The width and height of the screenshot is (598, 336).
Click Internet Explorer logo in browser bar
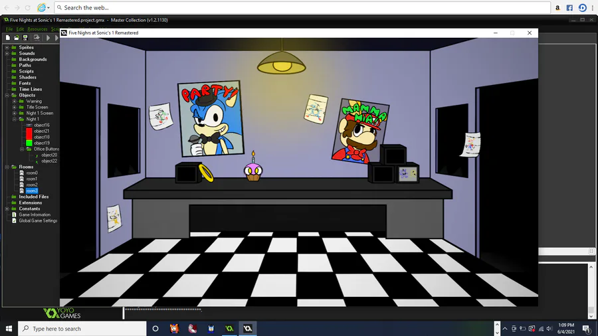pyautogui.click(x=41, y=7)
